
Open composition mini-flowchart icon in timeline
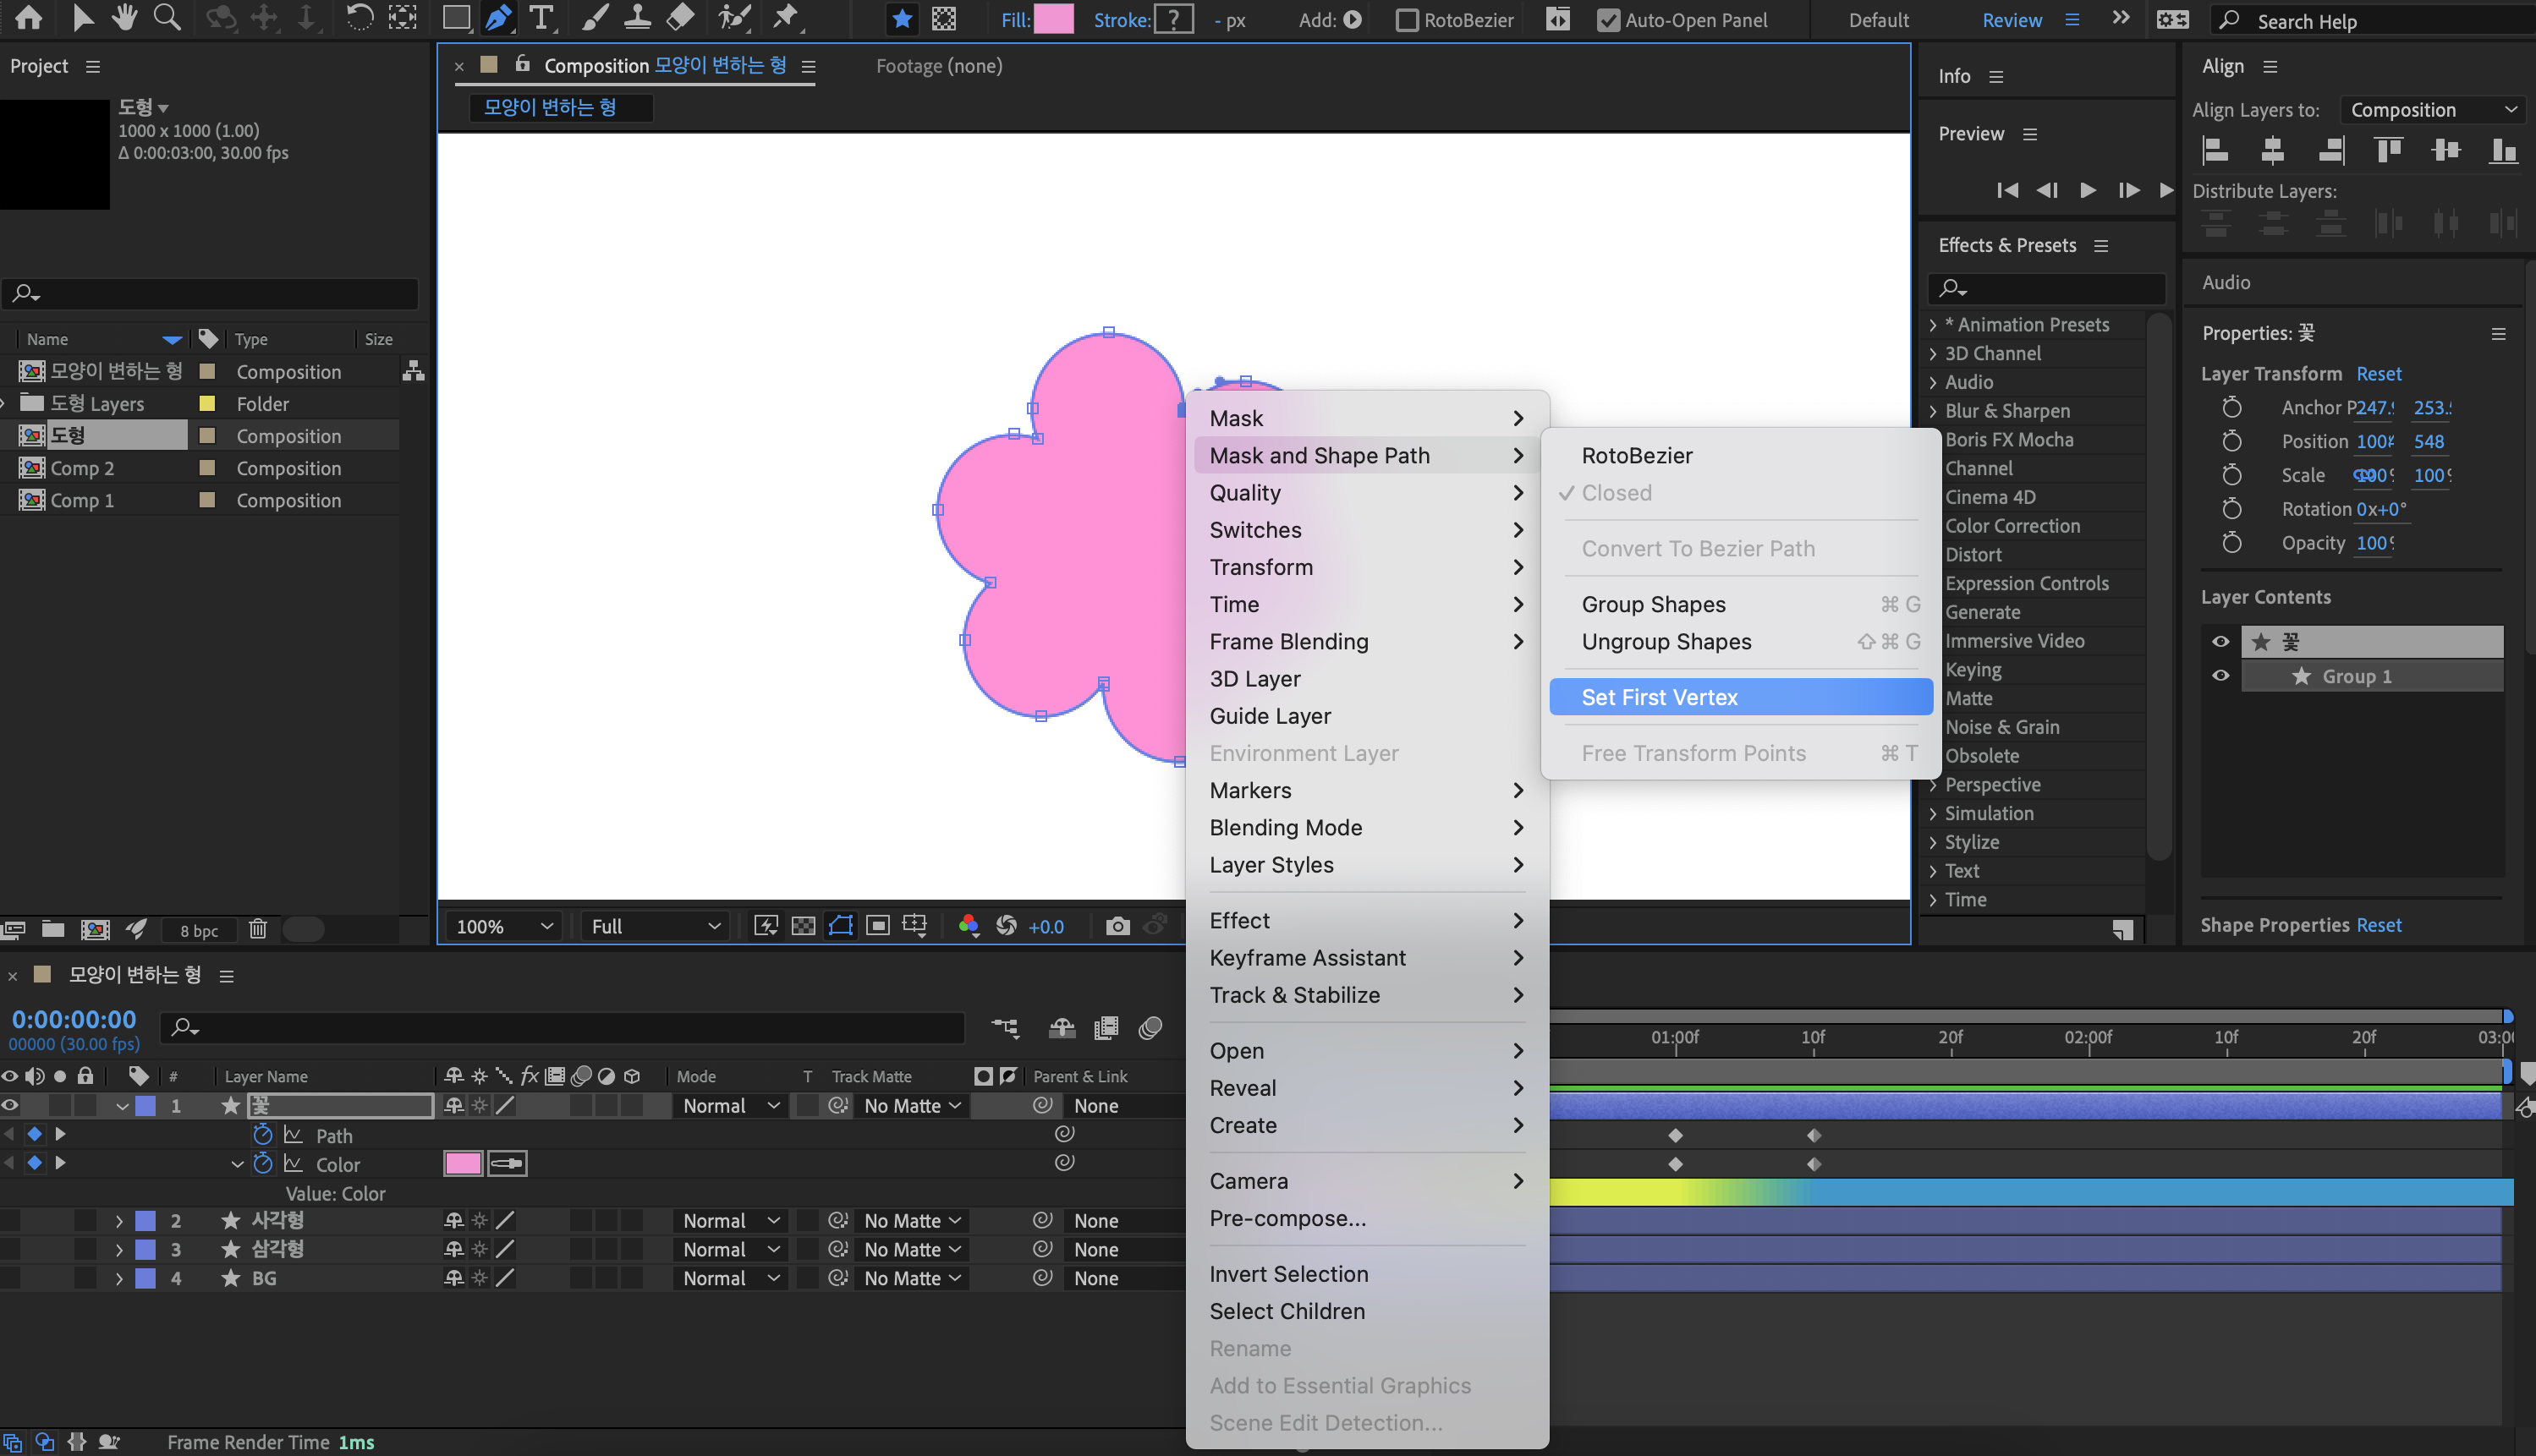(1006, 1028)
